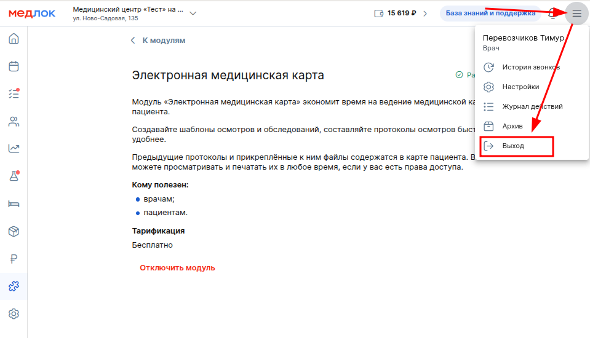590x338 pixels.
Task: Select the modules puzzle sidebar icon
Action: (14, 286)
